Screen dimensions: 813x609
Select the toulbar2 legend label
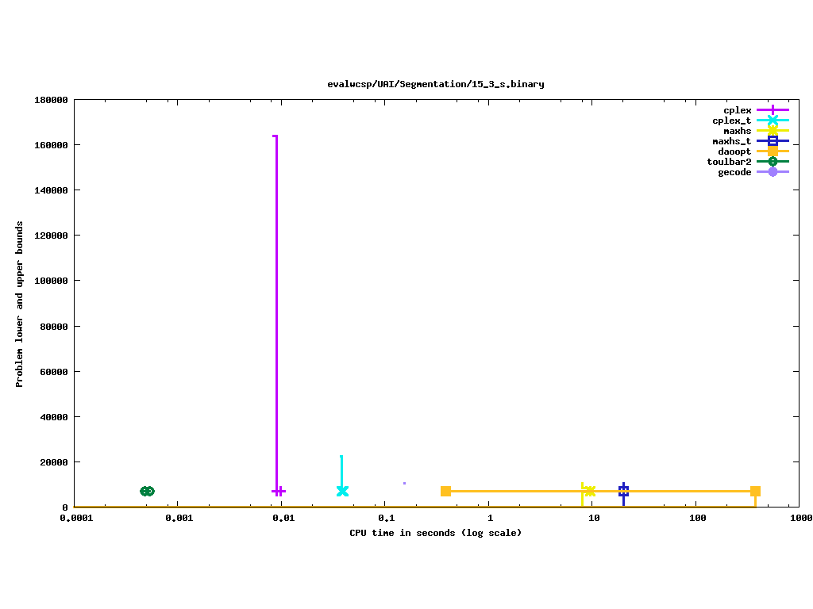729,162
